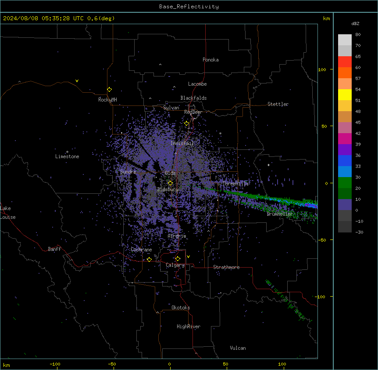Click the Cochrane city label

coord(141,250)
